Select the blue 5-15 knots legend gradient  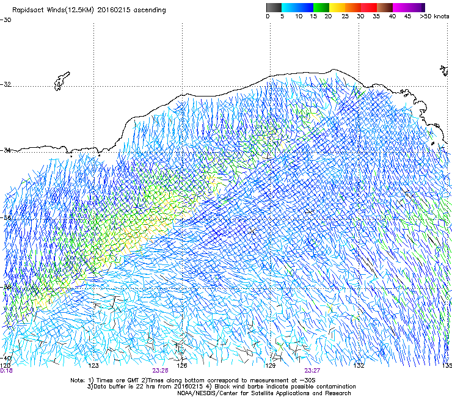pyautogui.click(x=297, y=7)
